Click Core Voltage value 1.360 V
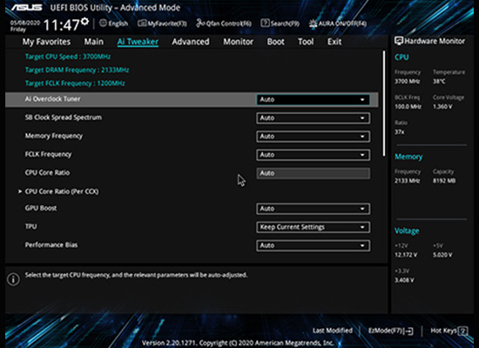This screenshot has width=479, height=348. (x=442, y=106)
